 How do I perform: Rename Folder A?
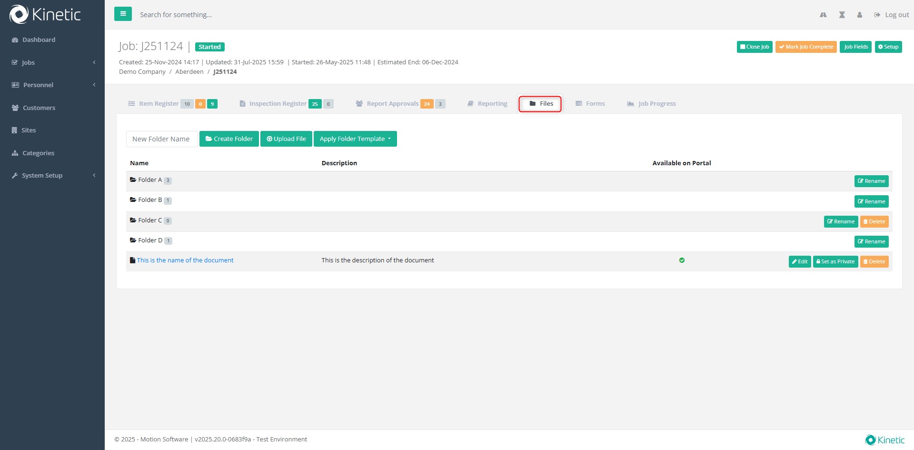point(871,181)
